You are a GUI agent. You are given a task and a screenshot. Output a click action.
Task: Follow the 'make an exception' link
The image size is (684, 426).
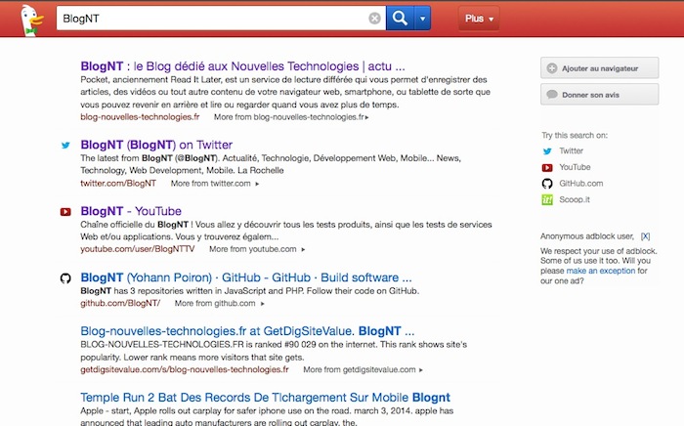click(604, 271)
